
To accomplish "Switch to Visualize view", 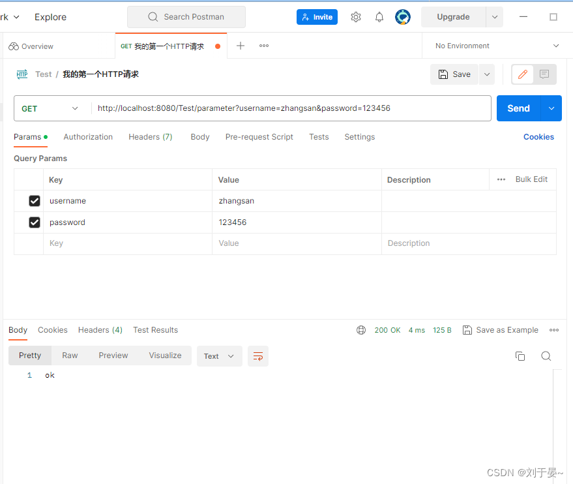I will coord(165,355).
